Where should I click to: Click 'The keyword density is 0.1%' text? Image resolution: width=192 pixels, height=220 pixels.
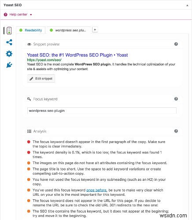(56, 152)
